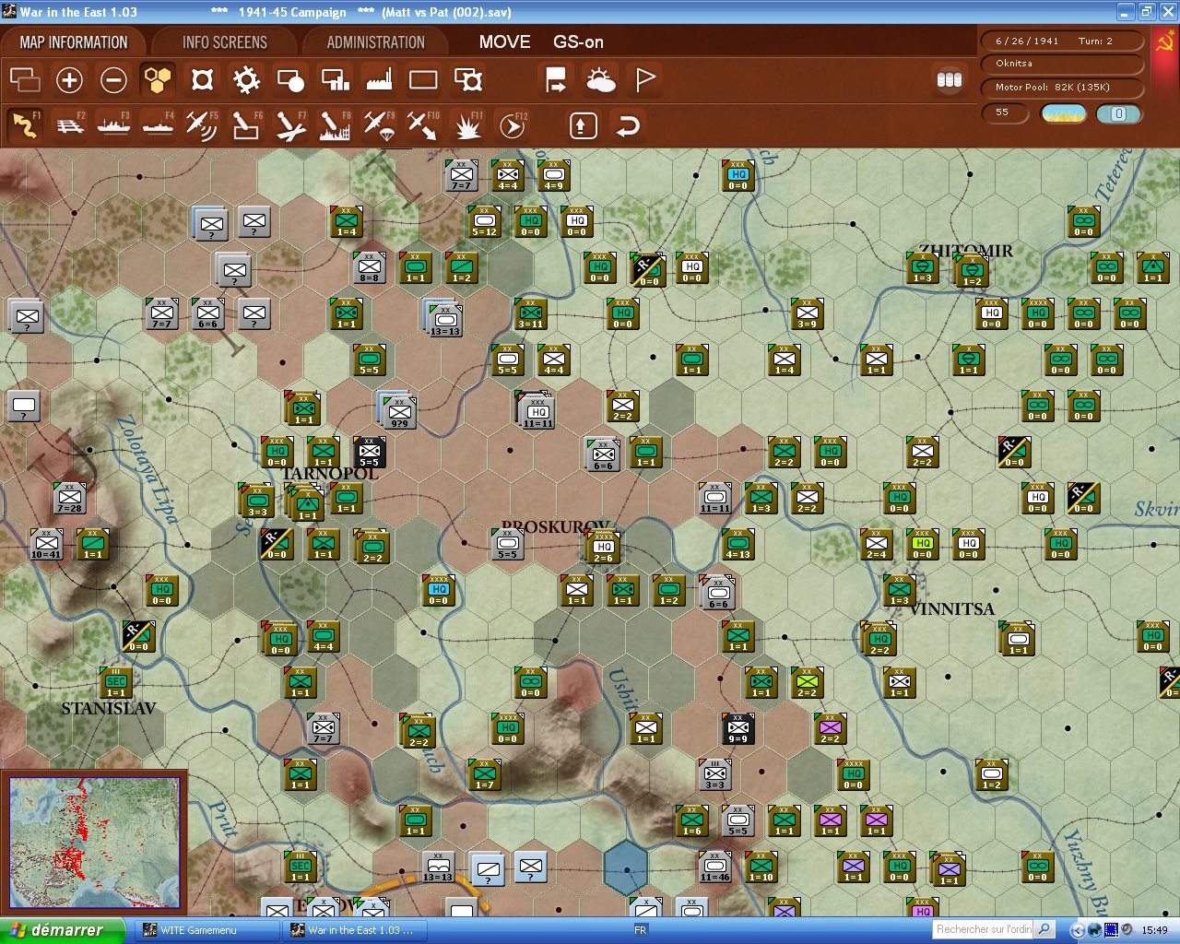The width and height of the screenshot is (1180, 944).
Task: Click the rectangle with bar chart icon
Action: (335, 80)
